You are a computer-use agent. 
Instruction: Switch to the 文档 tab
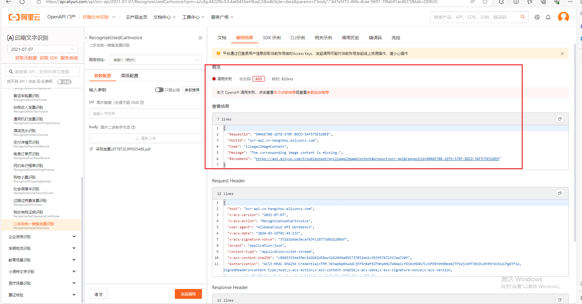click(222, 38)
